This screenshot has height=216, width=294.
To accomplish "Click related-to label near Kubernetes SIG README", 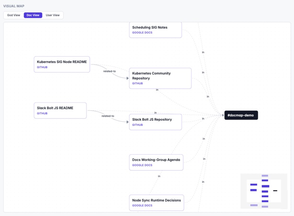I will click(109, 71).
